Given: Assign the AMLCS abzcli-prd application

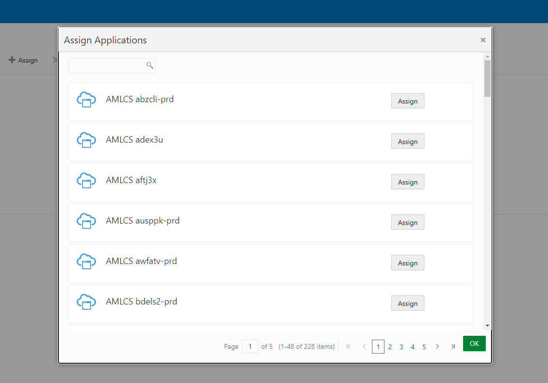Looking at the screenshot, I should pos(408,101).
